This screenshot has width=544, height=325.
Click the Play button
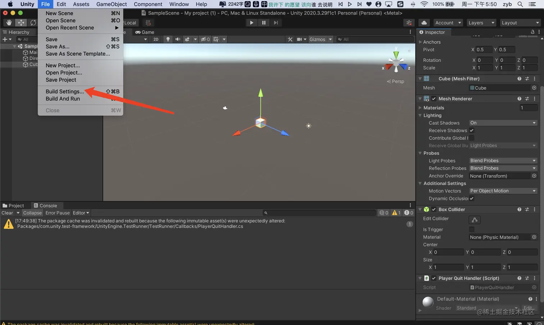[x=251, y=23]
